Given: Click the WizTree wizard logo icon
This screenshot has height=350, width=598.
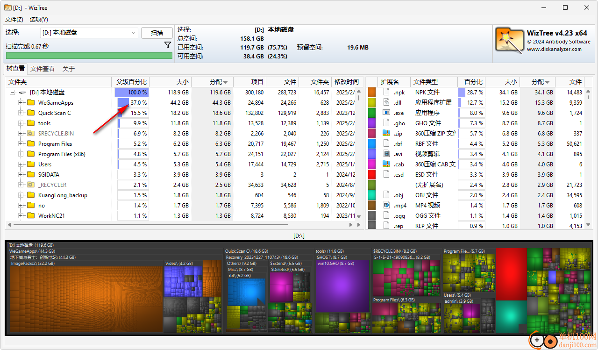Looking at the screenshot, I should 510,41.
